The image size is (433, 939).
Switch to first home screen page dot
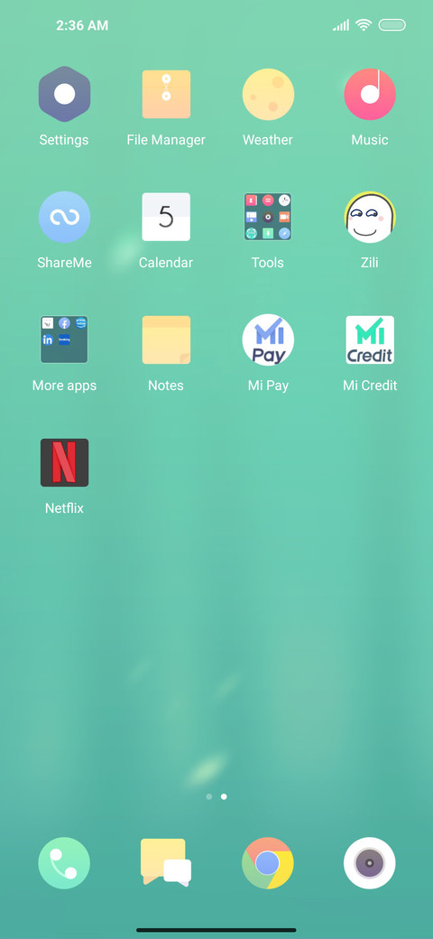click(208, 796)
